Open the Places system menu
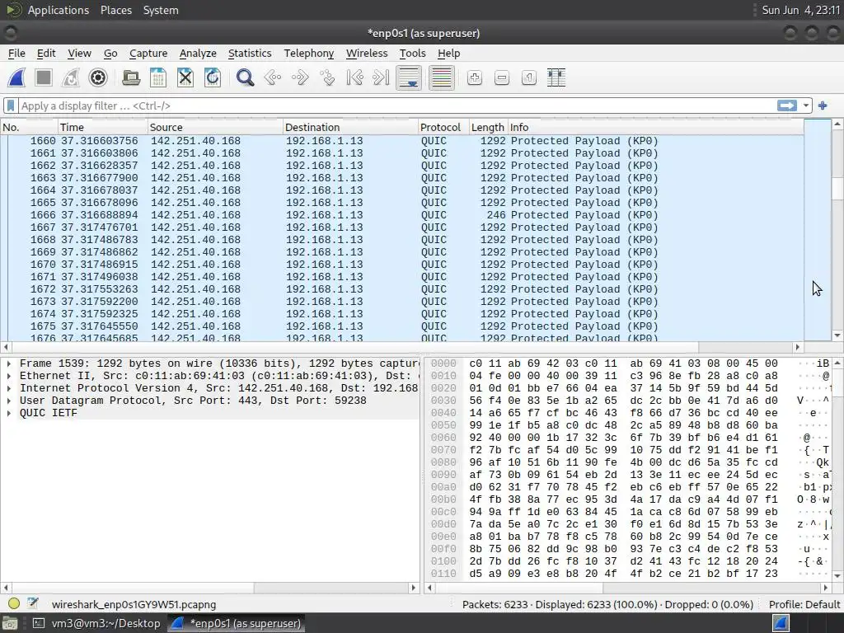The height and width of the screenshot is (633, 844). pos(115,10)
